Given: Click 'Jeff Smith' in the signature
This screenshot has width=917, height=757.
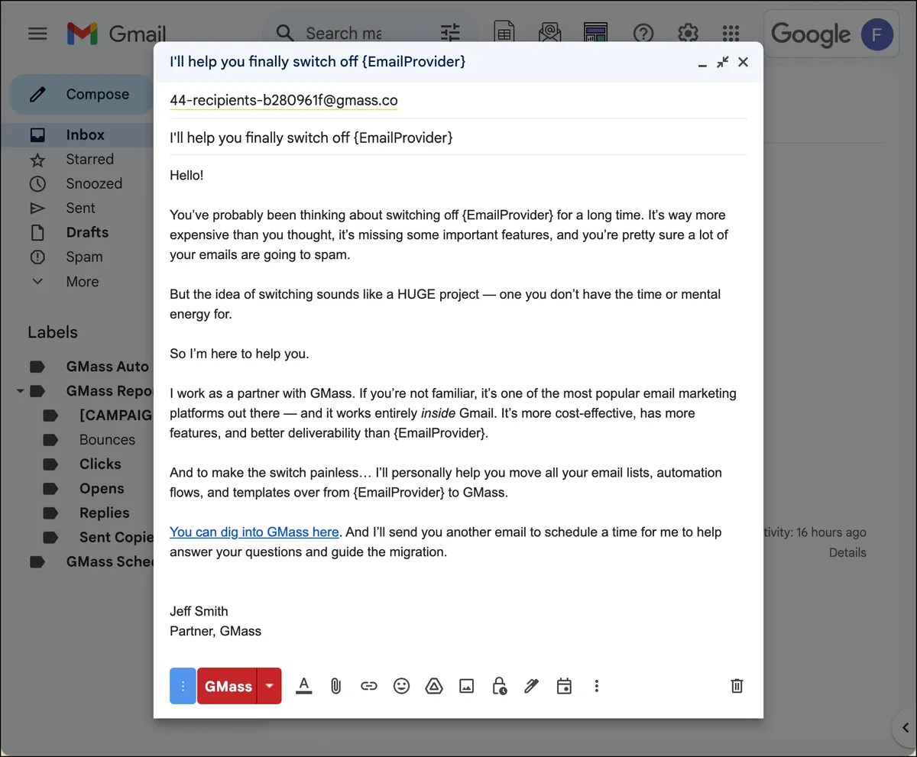Looking at the screenshot, I should point(199,611).
